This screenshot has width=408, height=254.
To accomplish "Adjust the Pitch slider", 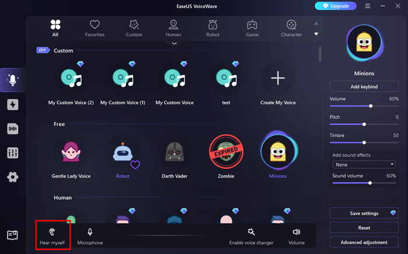I will click(364, 124).
